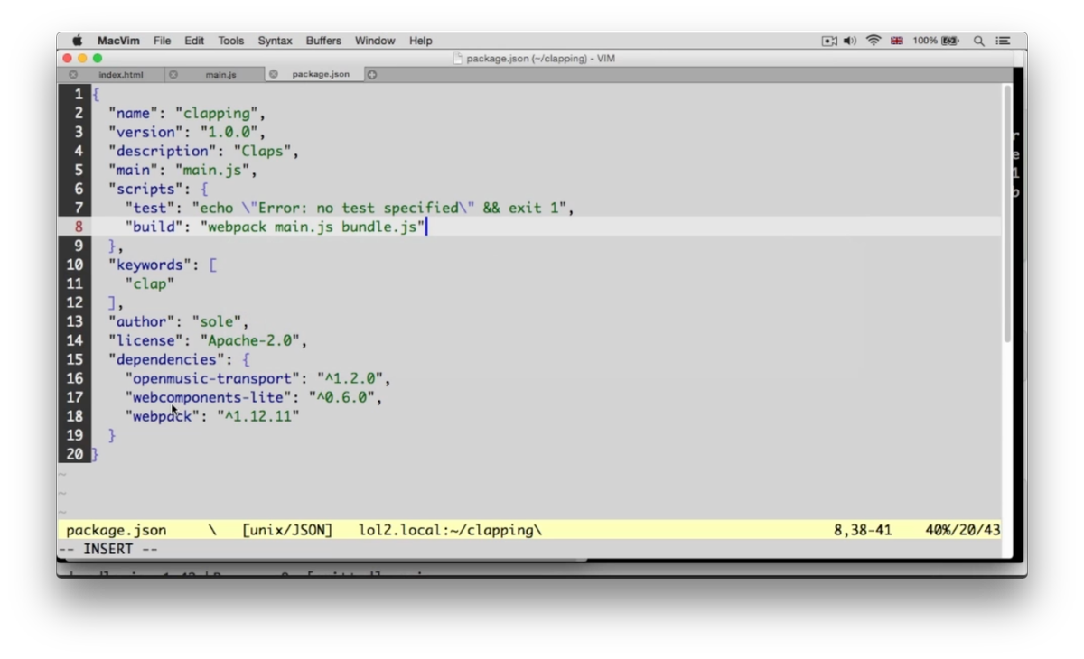Open the MacVim application menu
The image size is (1084, 659).
pos(117,41)
